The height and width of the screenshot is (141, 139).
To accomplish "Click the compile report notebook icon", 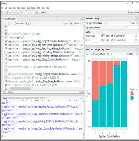I will coord(33,23).
